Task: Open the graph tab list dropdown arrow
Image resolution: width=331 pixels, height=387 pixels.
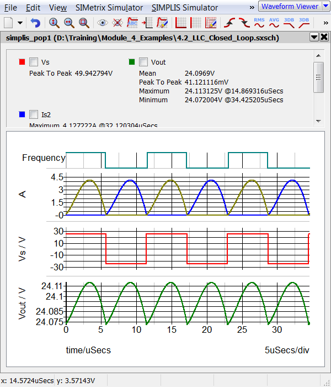Action: tap(314, 37)
